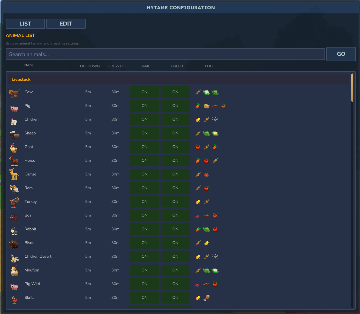
Task: Toggle Tame ON button for Boar
Action: coord(144,215)
